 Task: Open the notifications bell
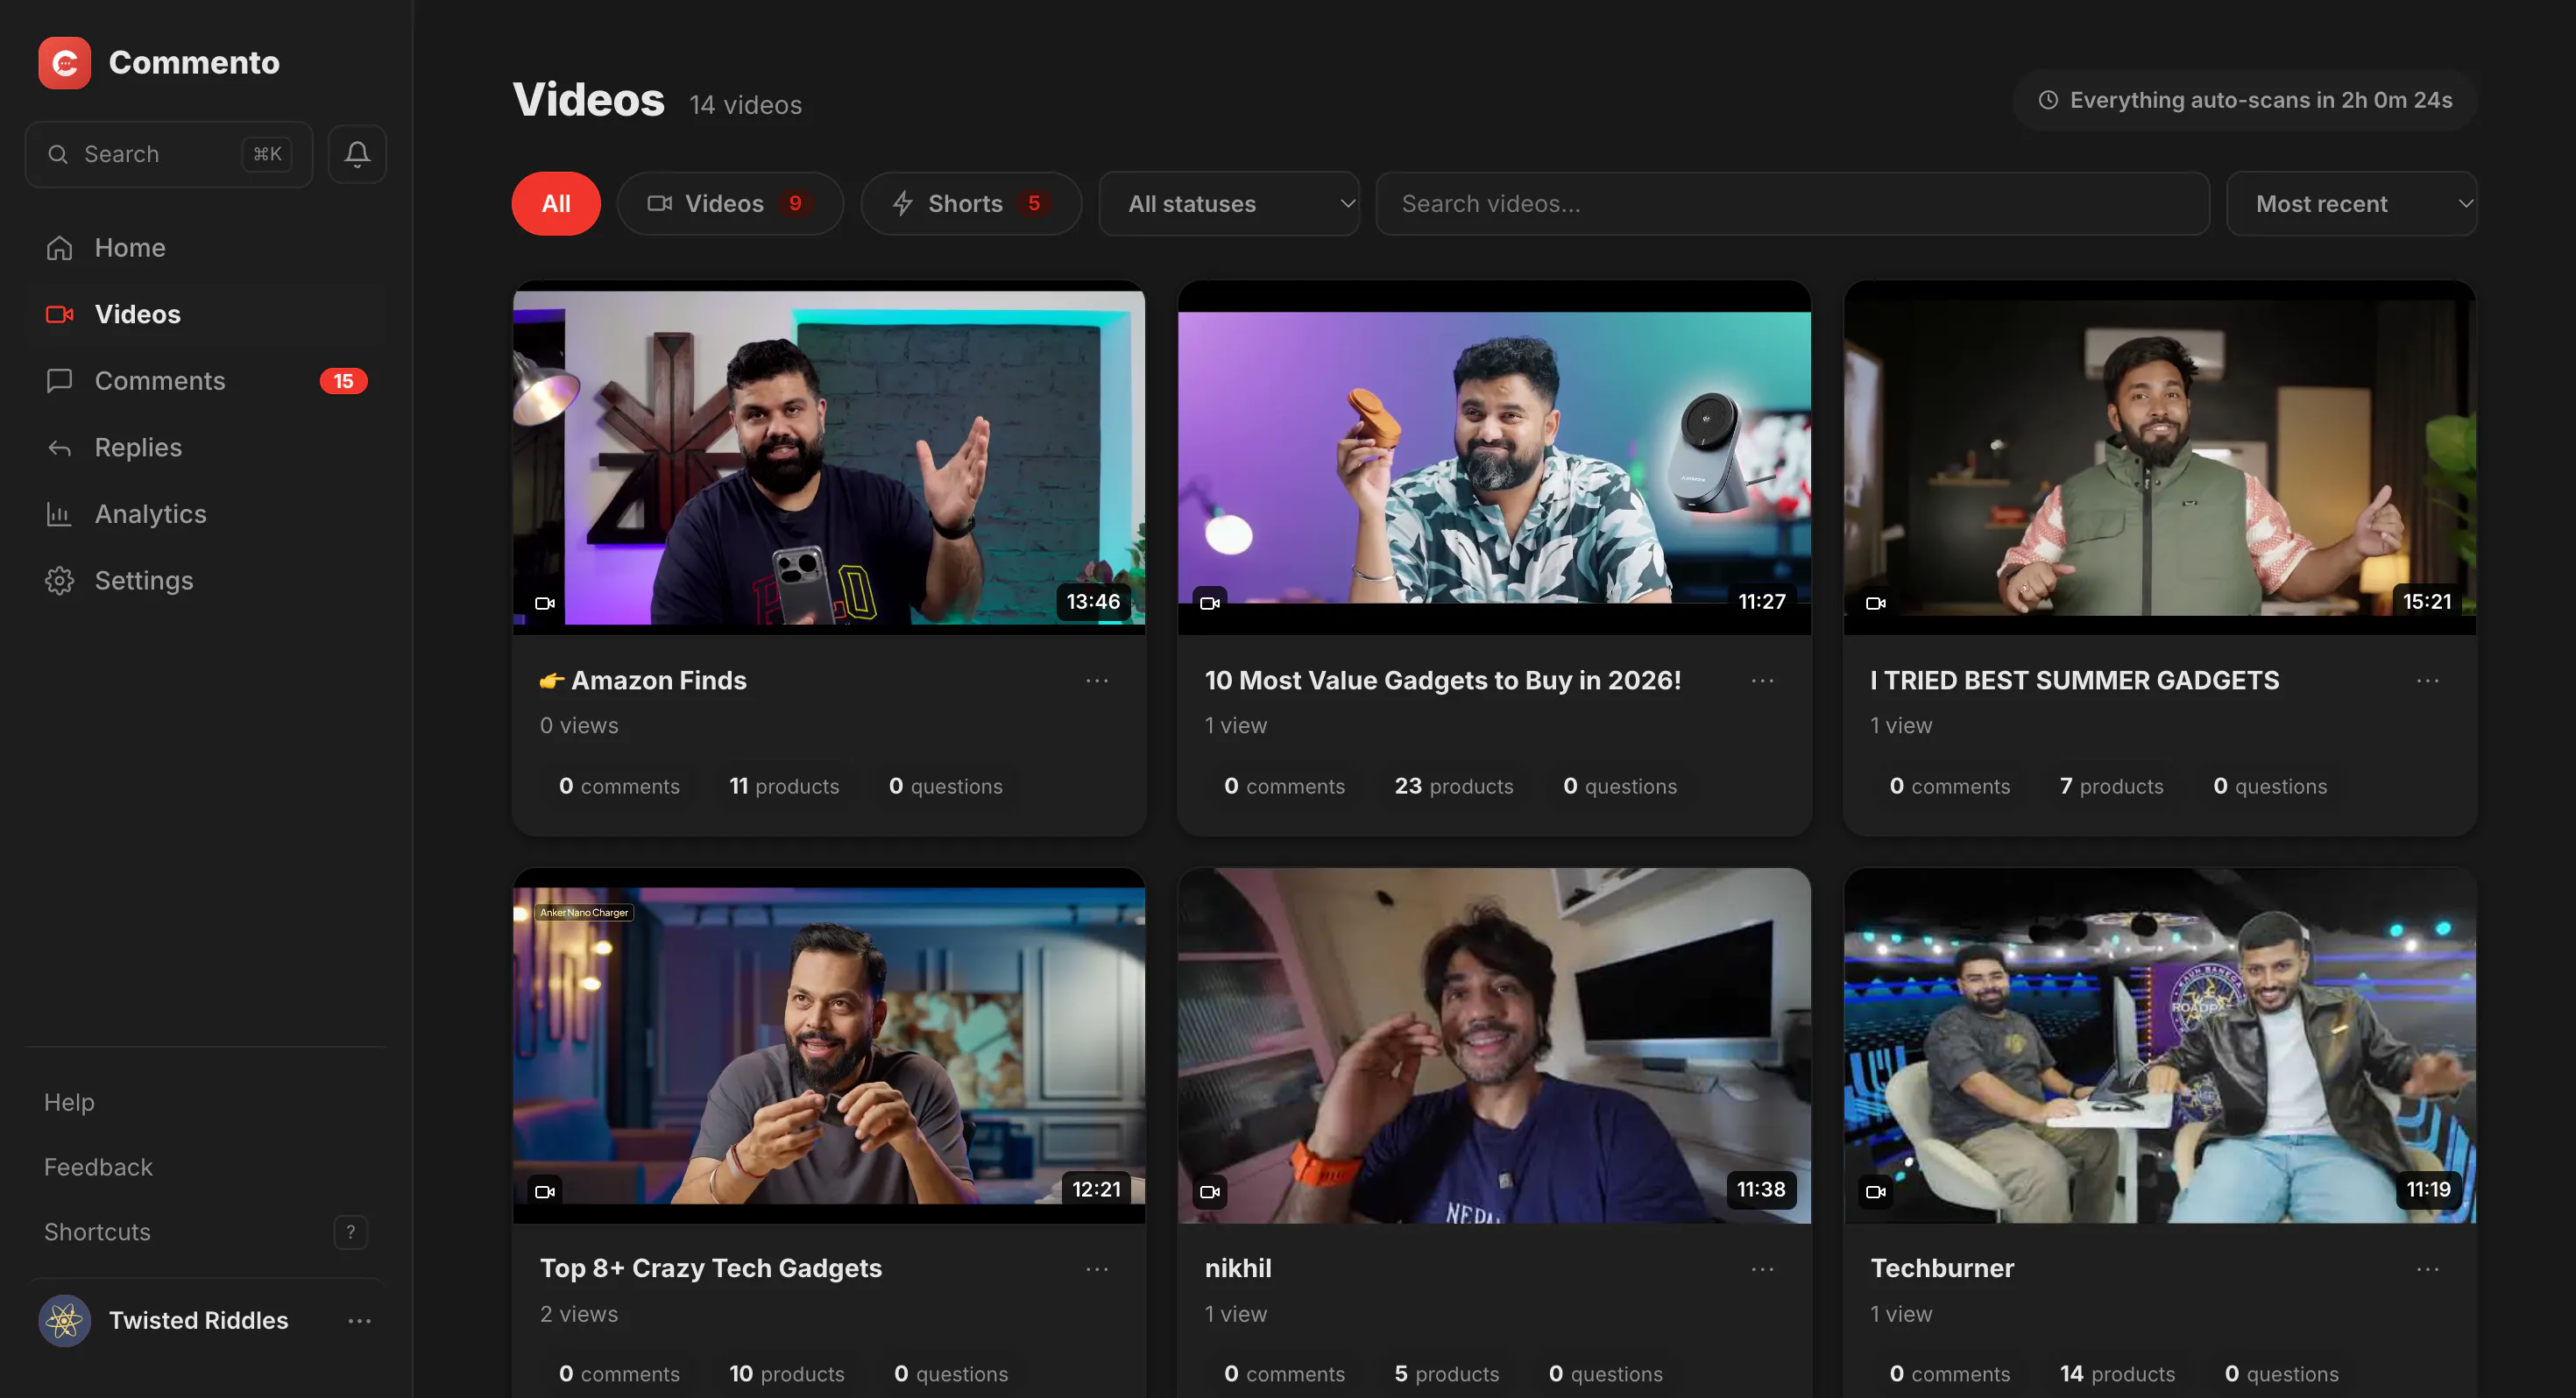(x=357, y=154)
